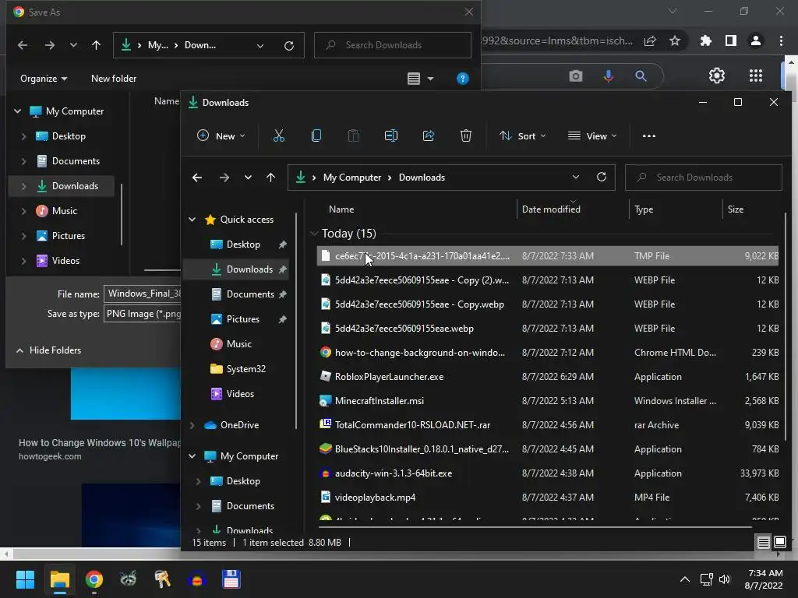The image size is (798, 598).
Task: Click File name field in Save As dialog
Action: pyautogui.click(x=143, y=294)
